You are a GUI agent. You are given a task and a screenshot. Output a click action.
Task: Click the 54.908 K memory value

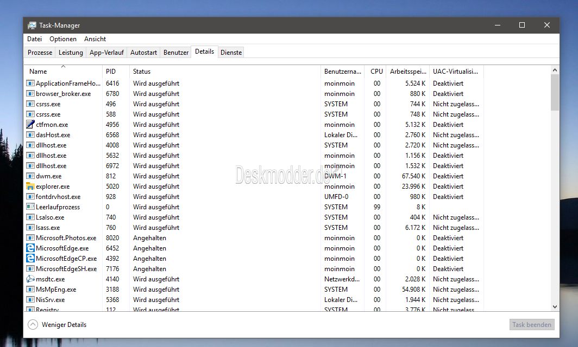(413, 289)
